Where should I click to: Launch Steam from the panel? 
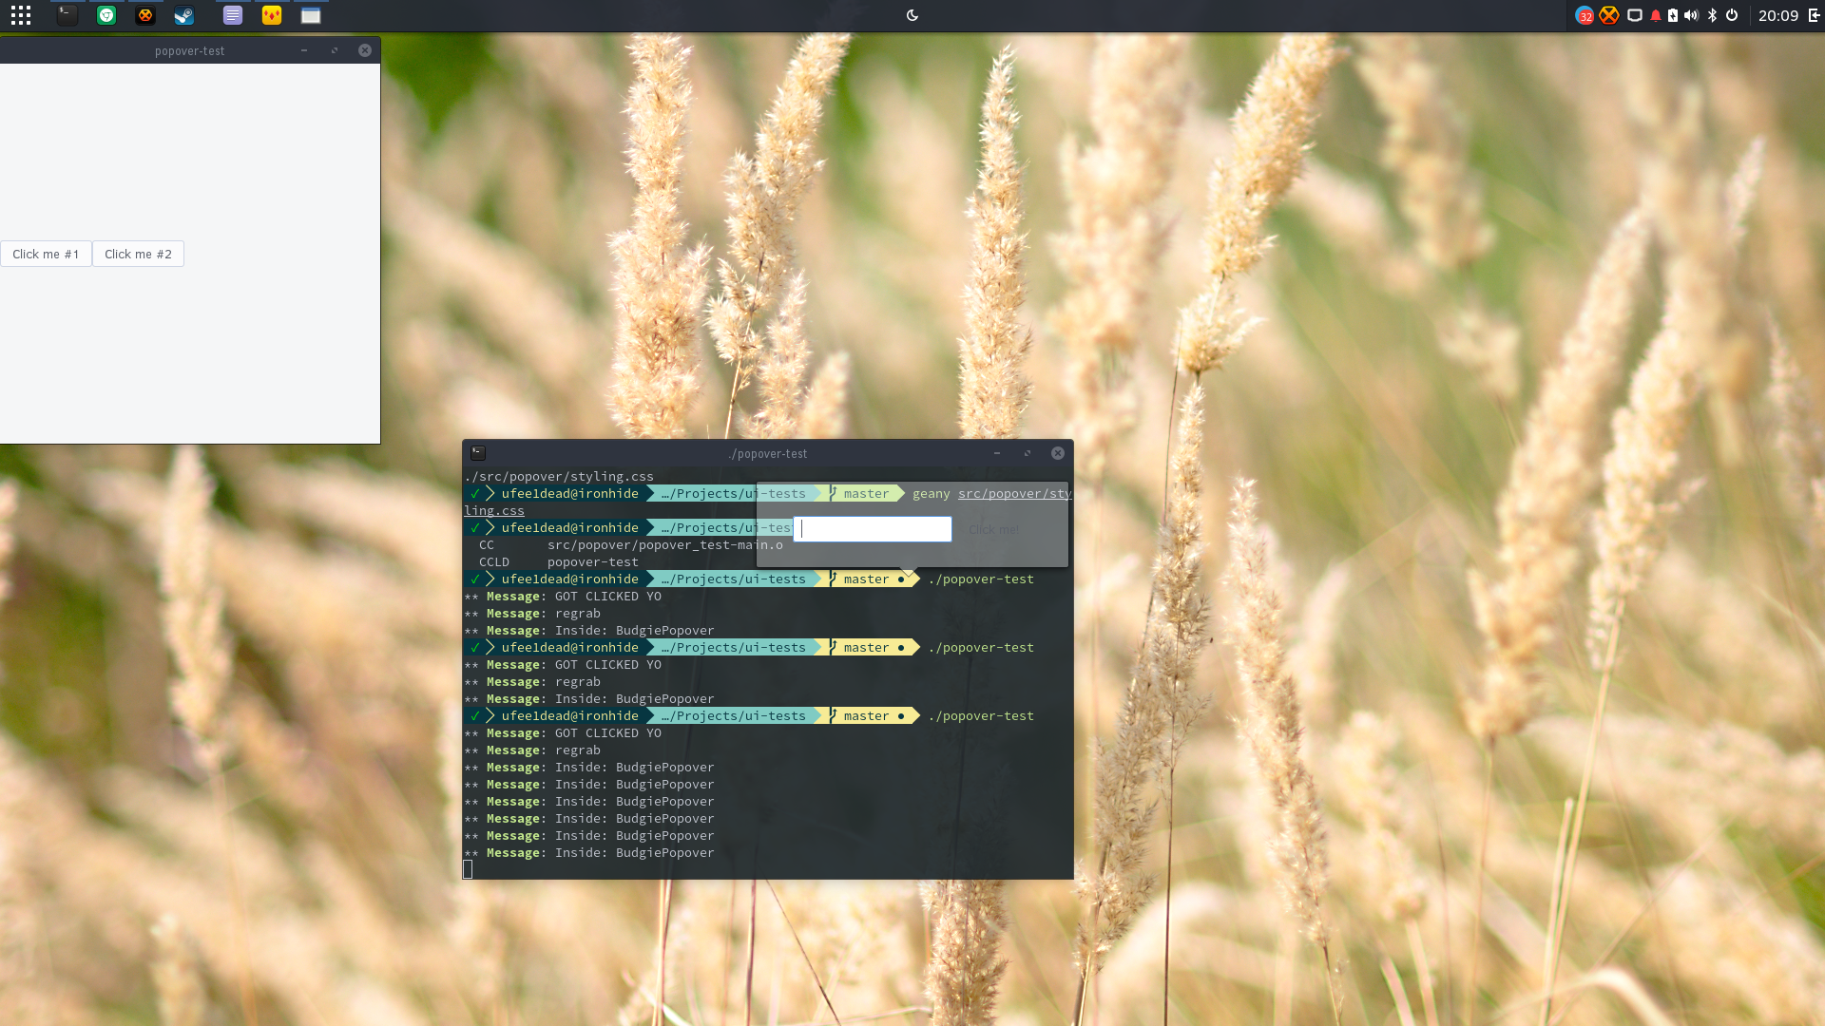tap(183, 15)
